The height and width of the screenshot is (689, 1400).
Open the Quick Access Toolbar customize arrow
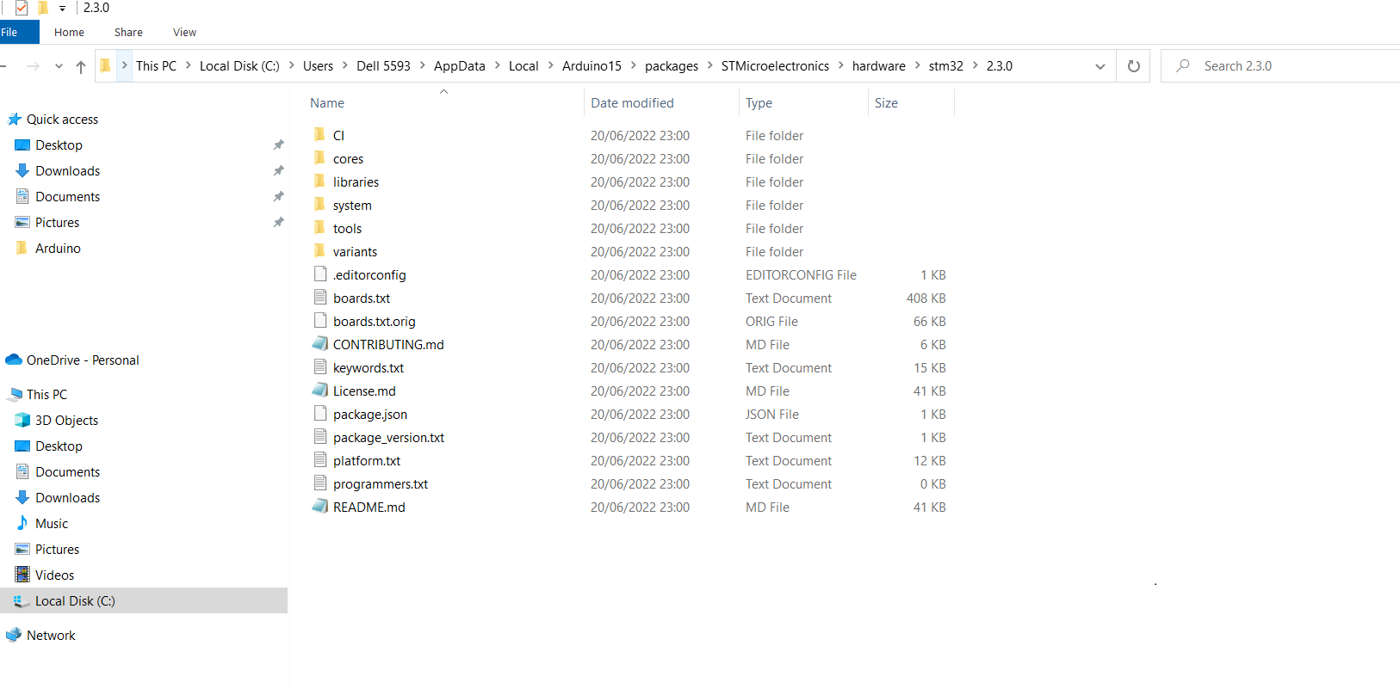click(x=62, y=9)
